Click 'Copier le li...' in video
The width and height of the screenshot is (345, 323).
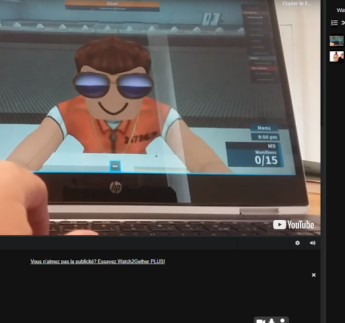(296, 3)
